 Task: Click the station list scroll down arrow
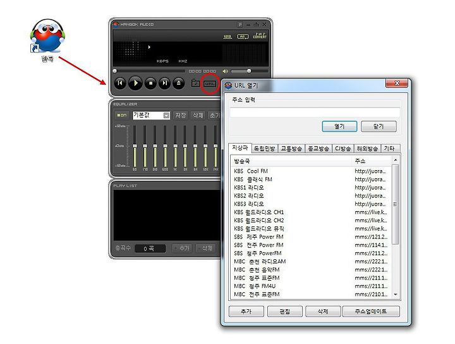pos(395,294)
